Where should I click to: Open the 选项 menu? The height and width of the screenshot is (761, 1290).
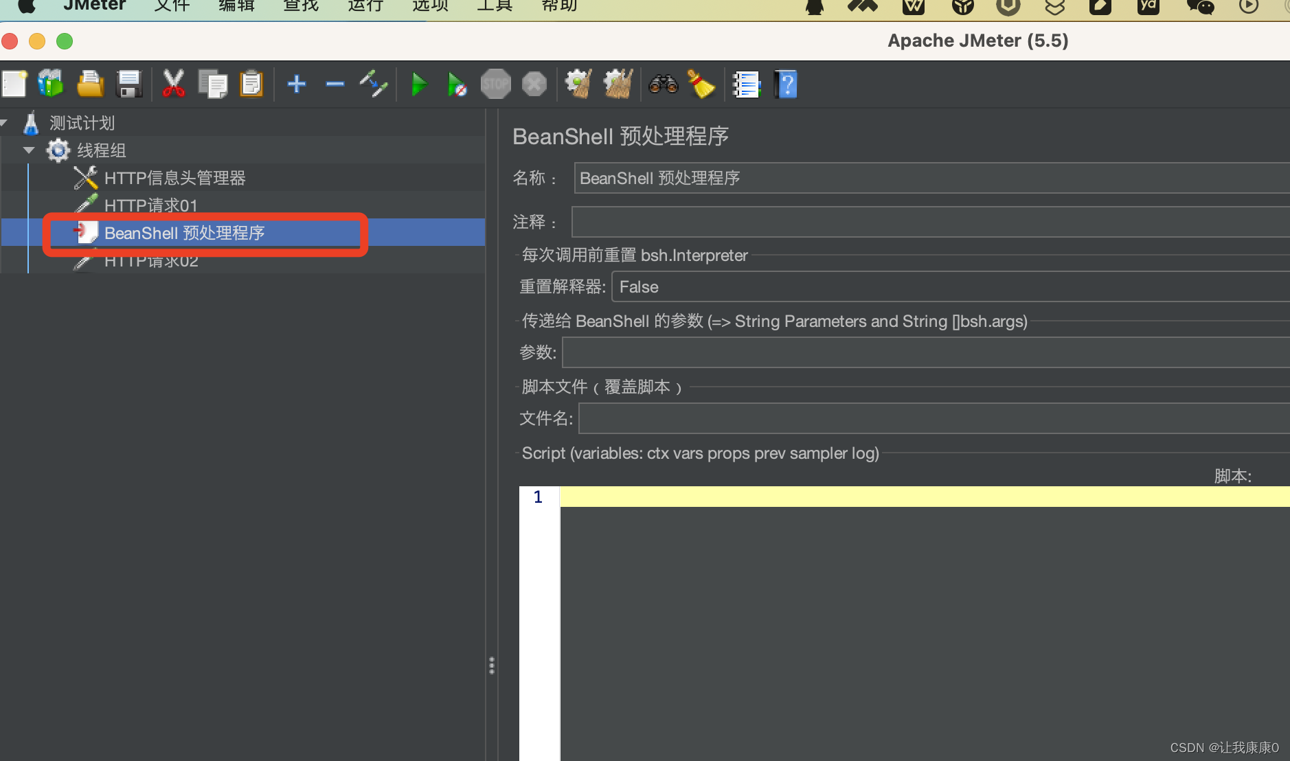[x=430, y=5]
